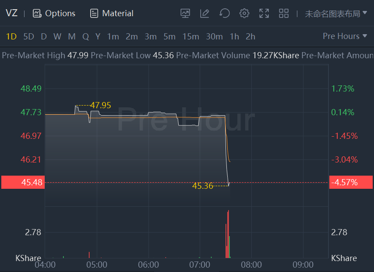
Task: Click the 45.48 current price label
Action: (23, 182)
